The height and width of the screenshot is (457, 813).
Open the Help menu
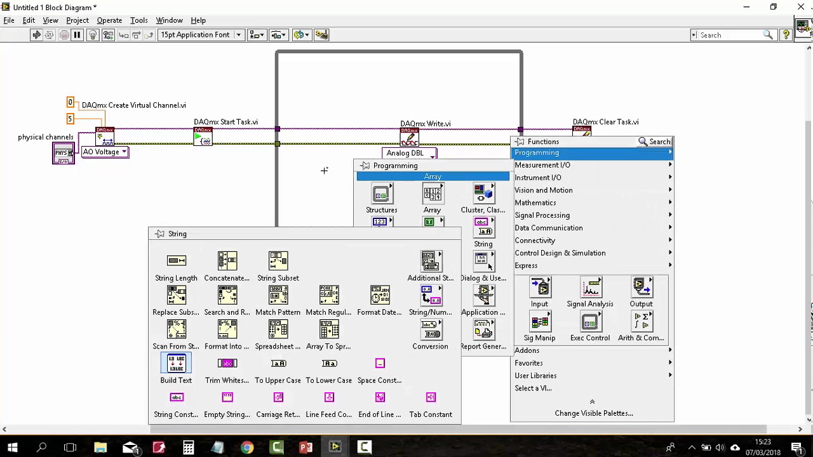coord(198,20)
